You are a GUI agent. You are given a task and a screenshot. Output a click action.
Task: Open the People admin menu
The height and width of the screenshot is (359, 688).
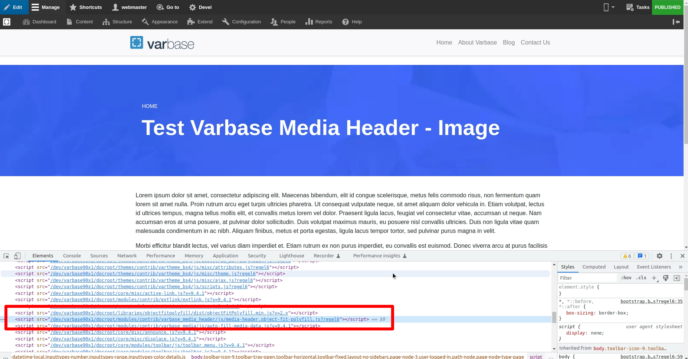click(x=283, y=22)
